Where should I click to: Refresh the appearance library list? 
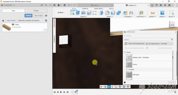pyautogui.click(x=126, y=43)
